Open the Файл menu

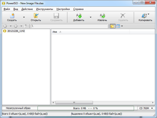(7, 9)
